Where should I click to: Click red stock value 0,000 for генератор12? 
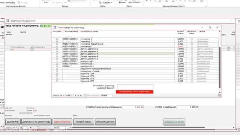click(x=180, y=46)
